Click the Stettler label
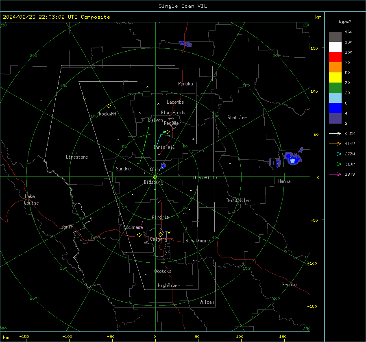Image resolution: width=366 pixels, height=342 pixels. pyautogui.click(x=237, y=118)
